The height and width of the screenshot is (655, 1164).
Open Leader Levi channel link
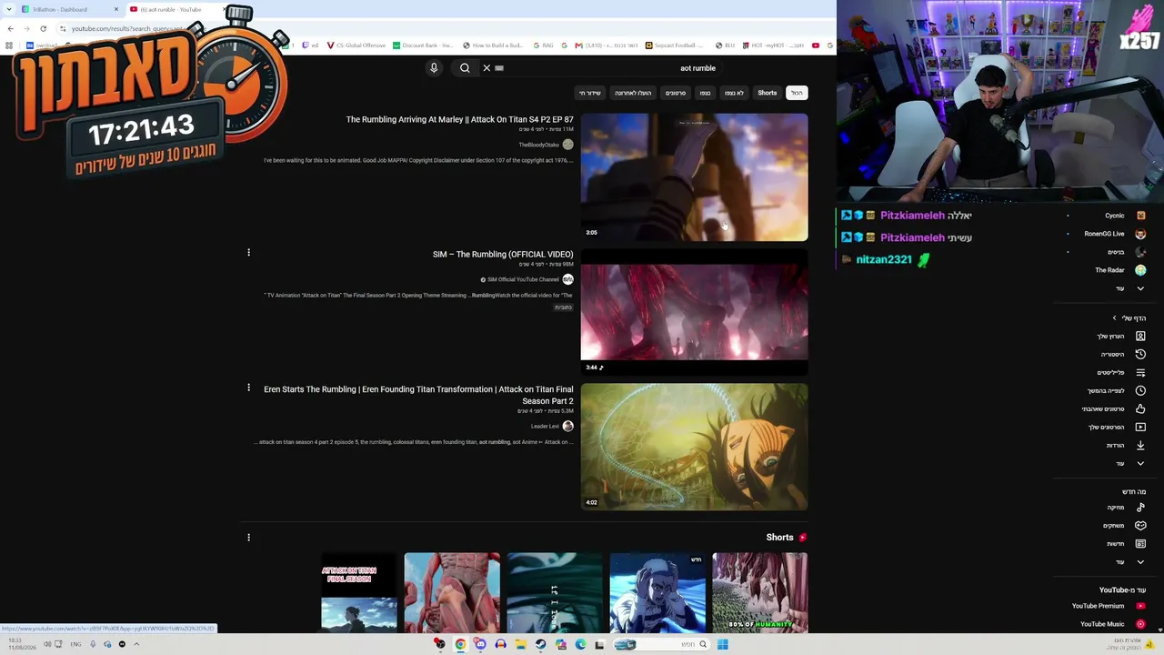(x=545, y=426)
